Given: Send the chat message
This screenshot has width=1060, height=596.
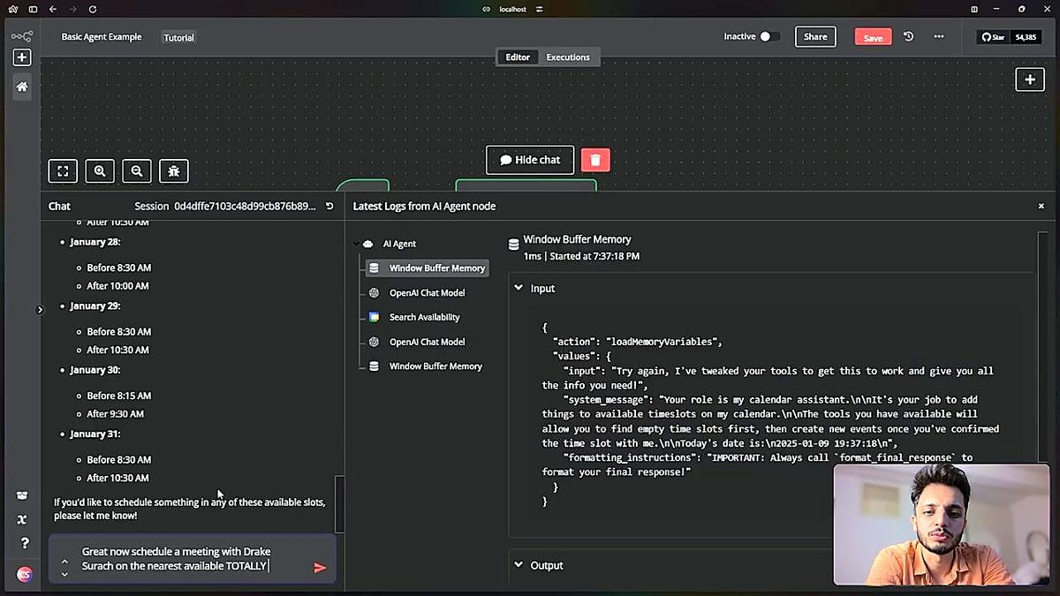Looking at the screenshot, I should tap(320, 568).
